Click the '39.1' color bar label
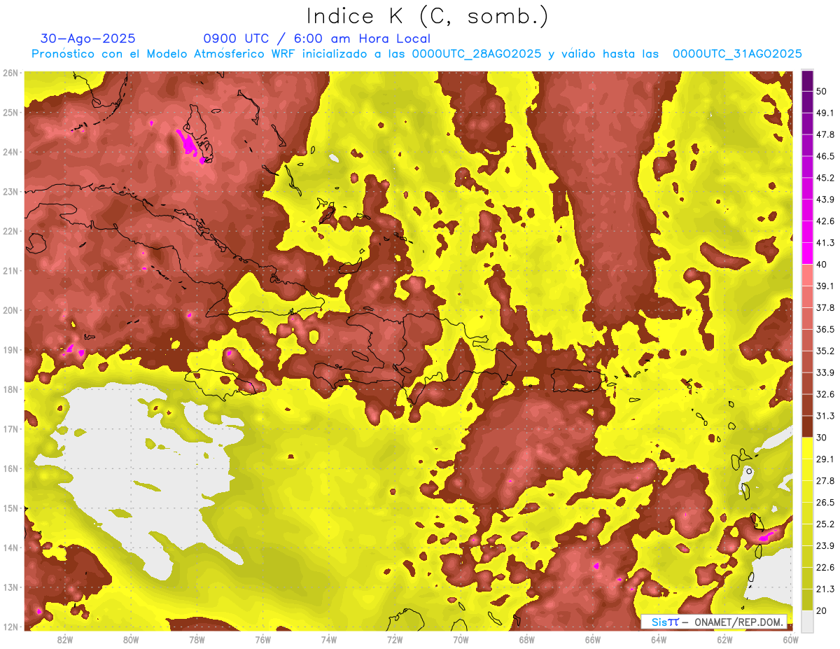This screenshot has height=649, width=840. 825,286
